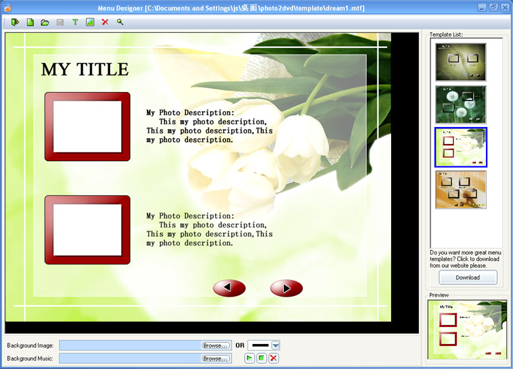Click the red previous arrow button on canvas
The height and width of the screenshot is (369, 513).
tap(229, 288)
